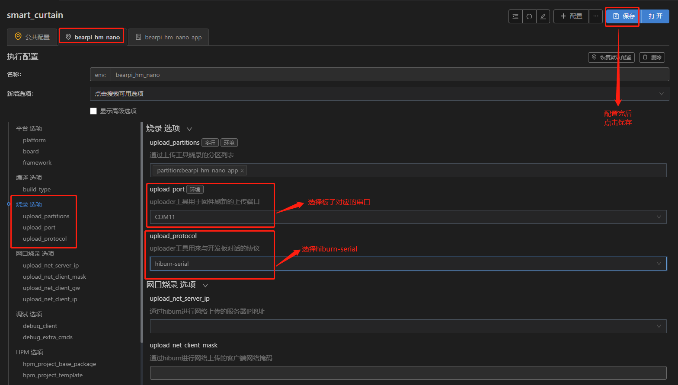This screenshot has width=678, height=385.
Task: Select upload_net_client_gw in the sidebar
Action: 51,288
